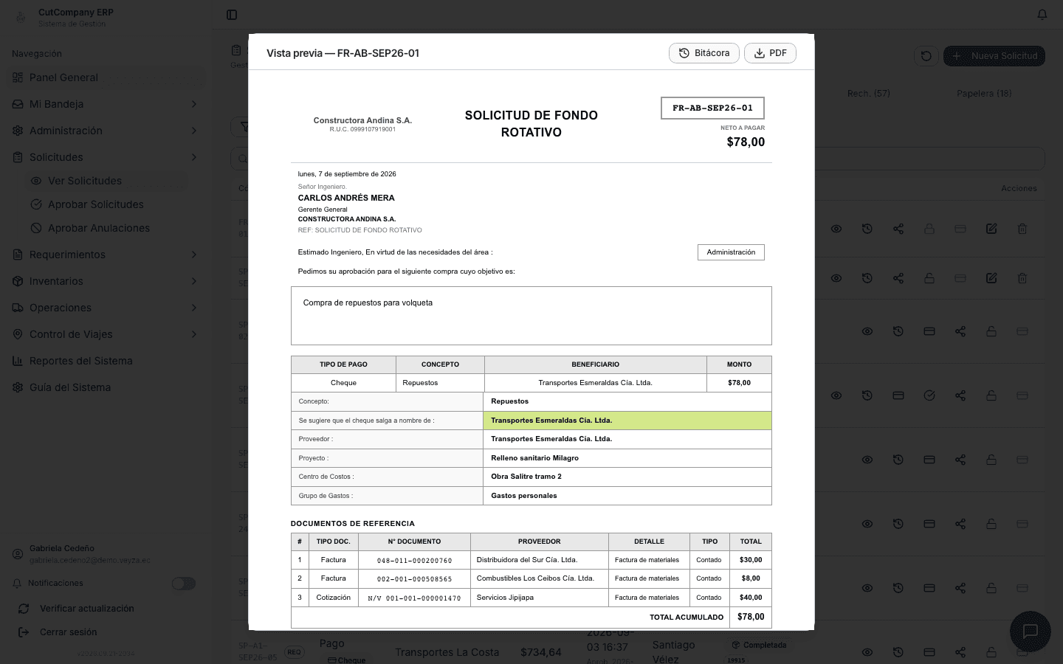The width and height of the screenshot is (1063, 664).
Task: Click 'Obra Salitre tramo 2' cost center
Action: [526, 477]
